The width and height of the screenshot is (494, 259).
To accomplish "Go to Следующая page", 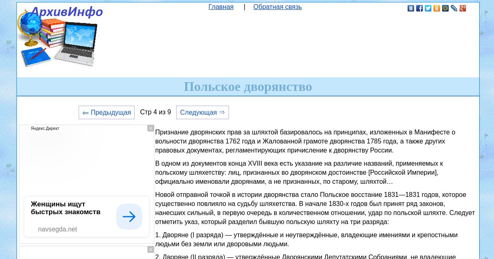I will (x=202, y=113).
